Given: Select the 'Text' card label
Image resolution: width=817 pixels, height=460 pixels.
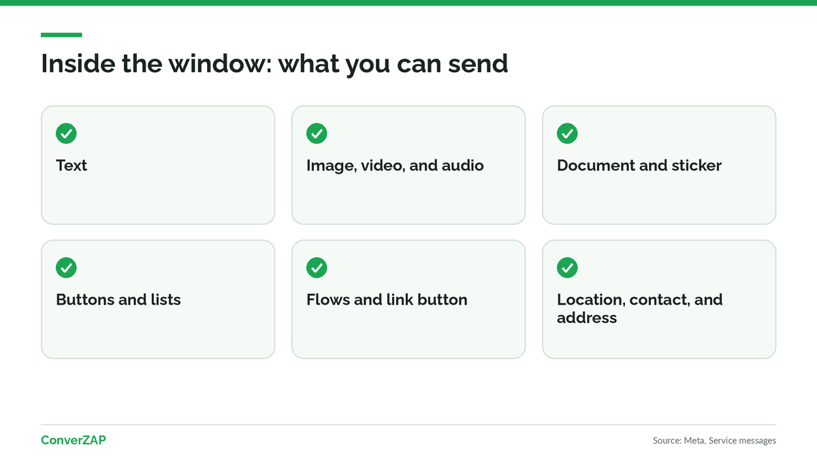Looking at the screenshot, I should [71, 166].
